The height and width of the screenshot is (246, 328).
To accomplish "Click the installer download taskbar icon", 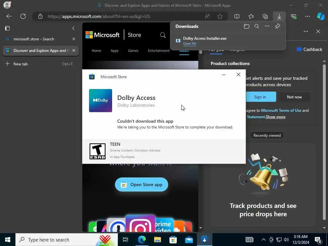I will 204,240.
